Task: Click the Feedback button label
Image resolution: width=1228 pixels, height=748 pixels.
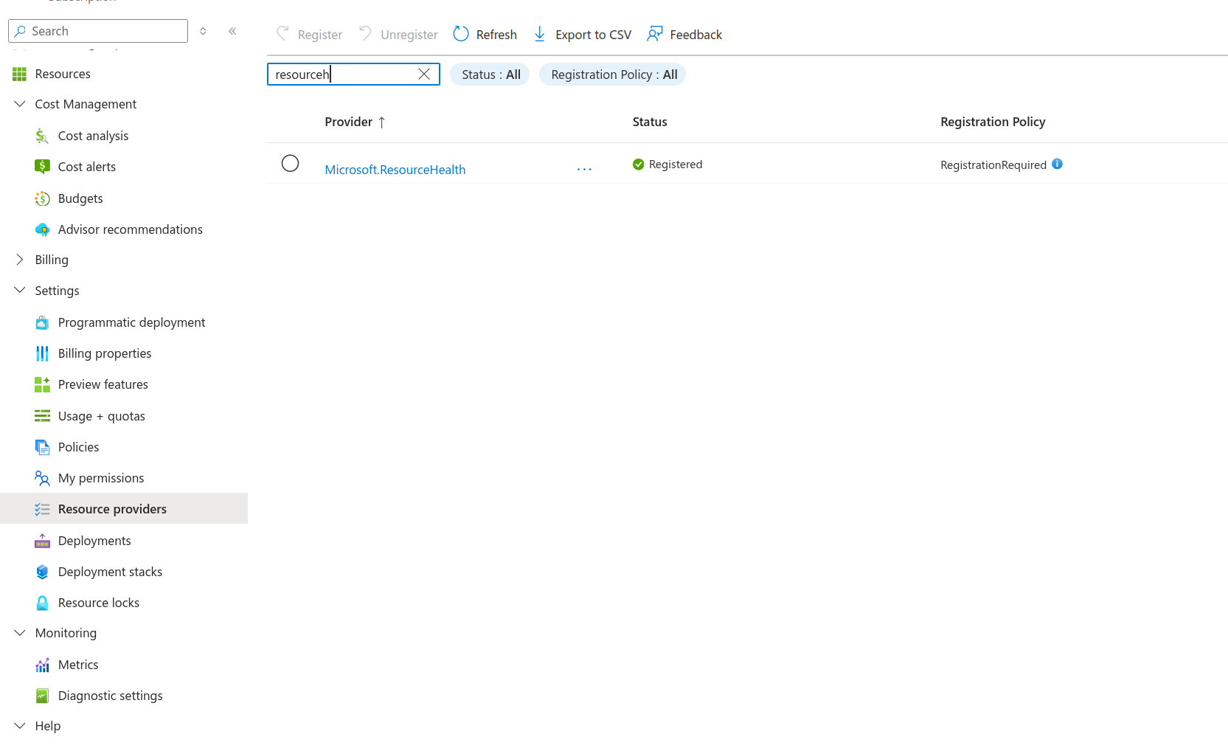Action: [695, 35]
